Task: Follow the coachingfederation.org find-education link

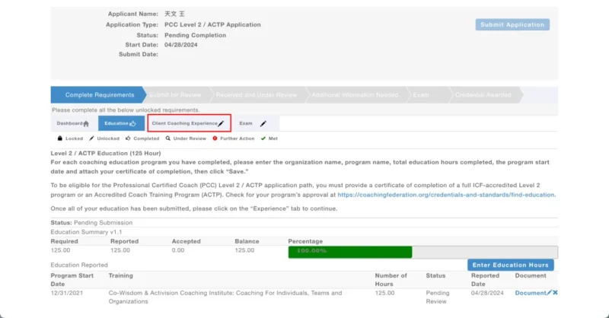Action: (447, 195)
